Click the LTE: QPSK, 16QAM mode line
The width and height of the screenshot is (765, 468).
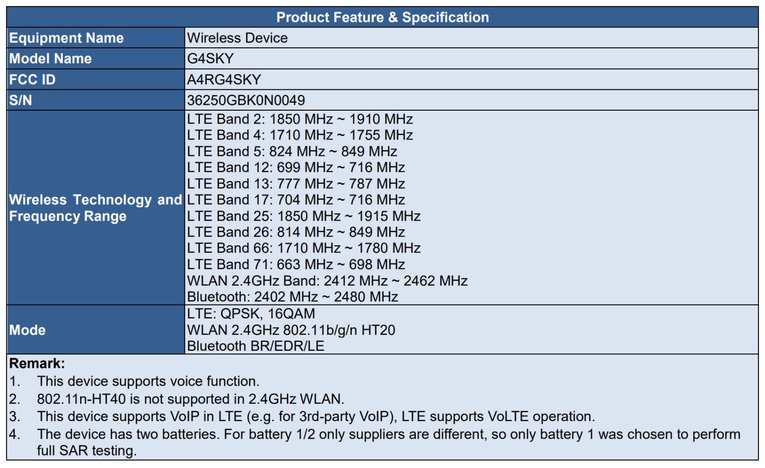[251, 314]
